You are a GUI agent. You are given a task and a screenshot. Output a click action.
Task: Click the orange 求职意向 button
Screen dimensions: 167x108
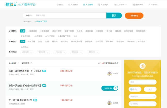click(134, 16)
